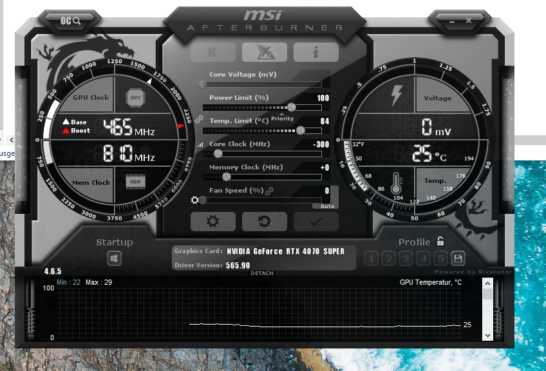Click the Power Limit slider handle
The height and width of the screenshot is (371, 546).
[x=292, y=108]
